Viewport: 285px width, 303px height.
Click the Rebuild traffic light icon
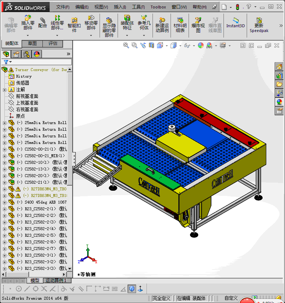click(238, 7)
